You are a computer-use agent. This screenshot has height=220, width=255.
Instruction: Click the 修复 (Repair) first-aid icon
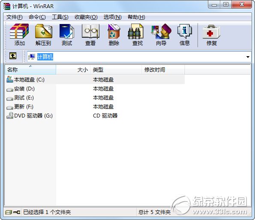[211, 34]
